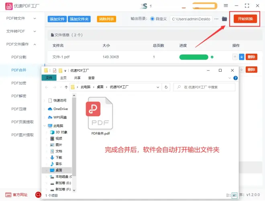Viewport: 265px width, 201px height.
Task: Expand the 文件转PDF sidebar section
Action: pos(21,31)
